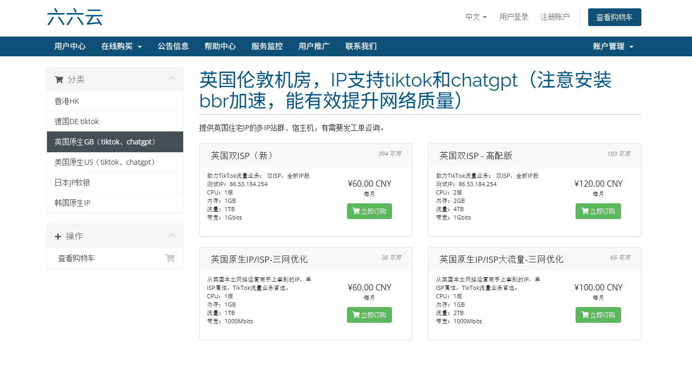Click the cart icon in 分类 header
This screenshot has height=377, width=692.
click(58, 80)
